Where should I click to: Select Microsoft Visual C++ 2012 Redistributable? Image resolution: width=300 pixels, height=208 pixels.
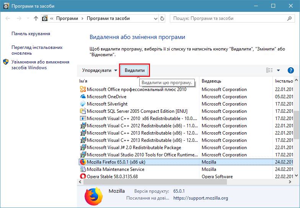[x=142, y=125]
